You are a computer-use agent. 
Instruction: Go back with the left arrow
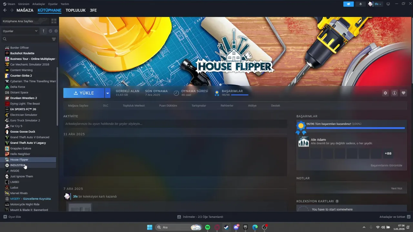[5, 10]
